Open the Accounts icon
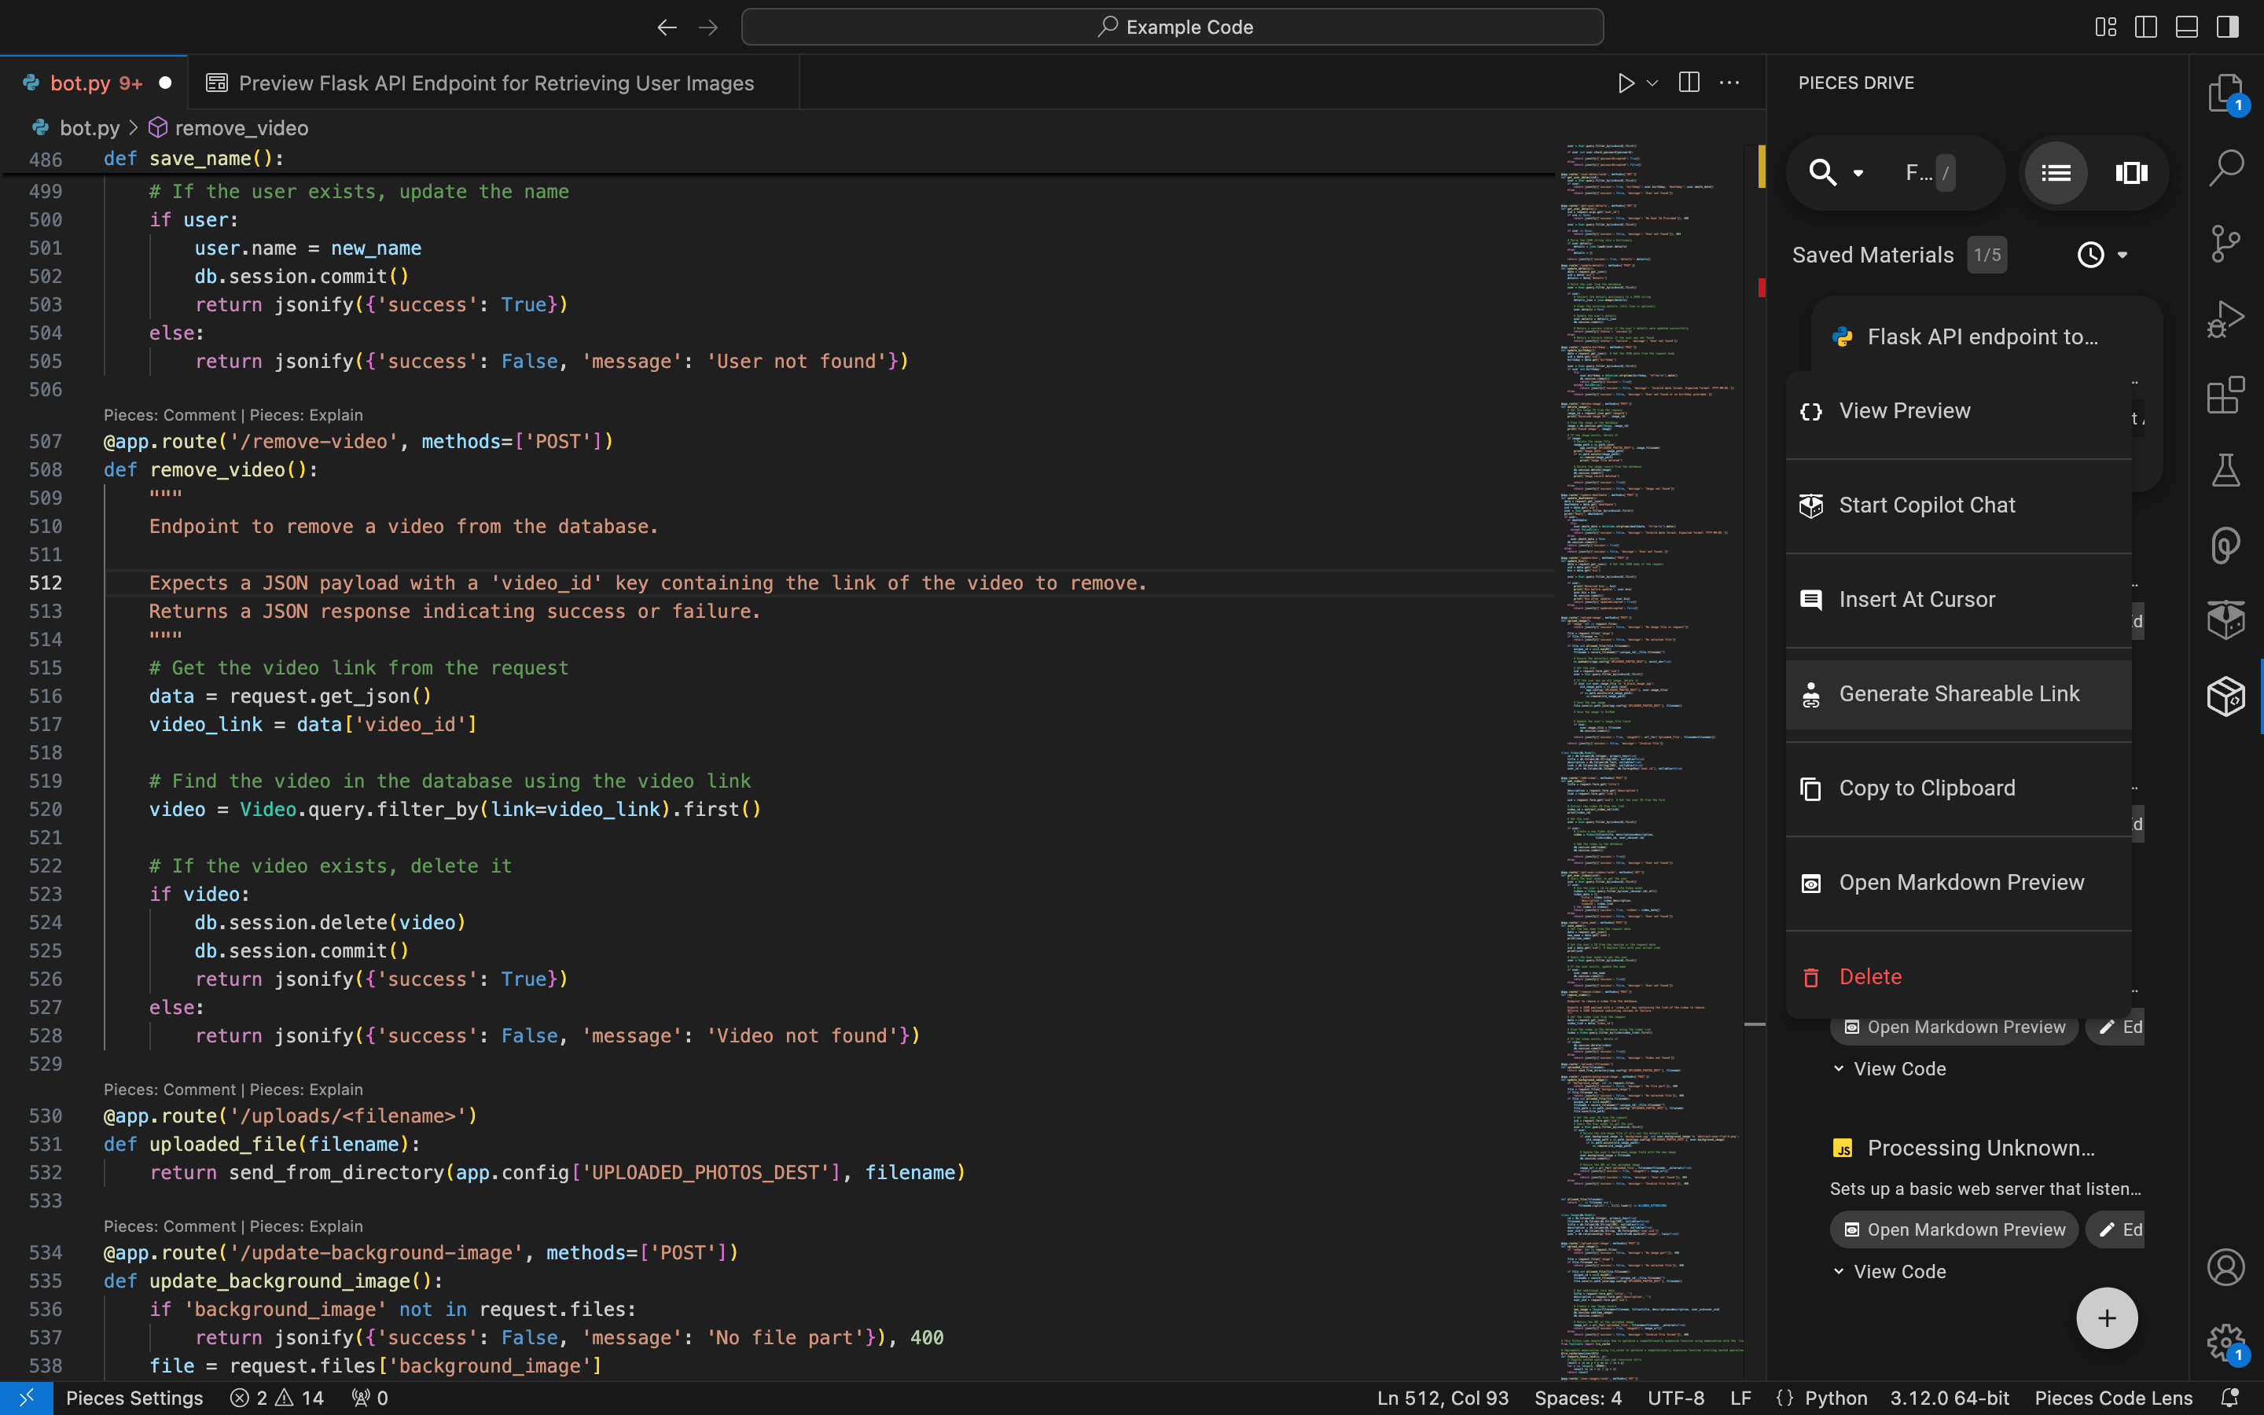 (x=2225, y=1267)
